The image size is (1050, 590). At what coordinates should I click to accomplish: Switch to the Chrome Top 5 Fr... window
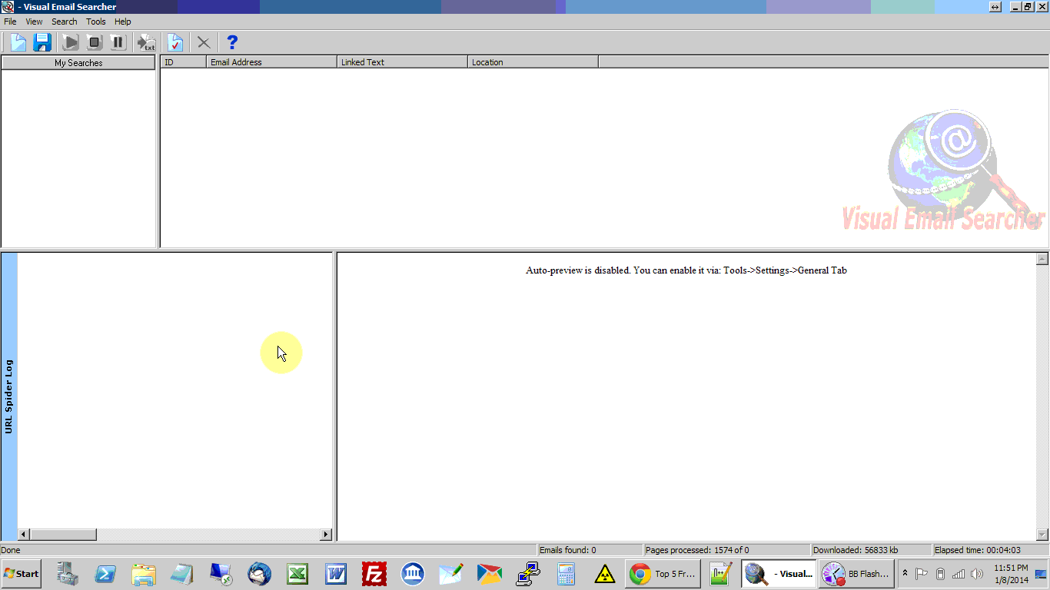point(662,574)
